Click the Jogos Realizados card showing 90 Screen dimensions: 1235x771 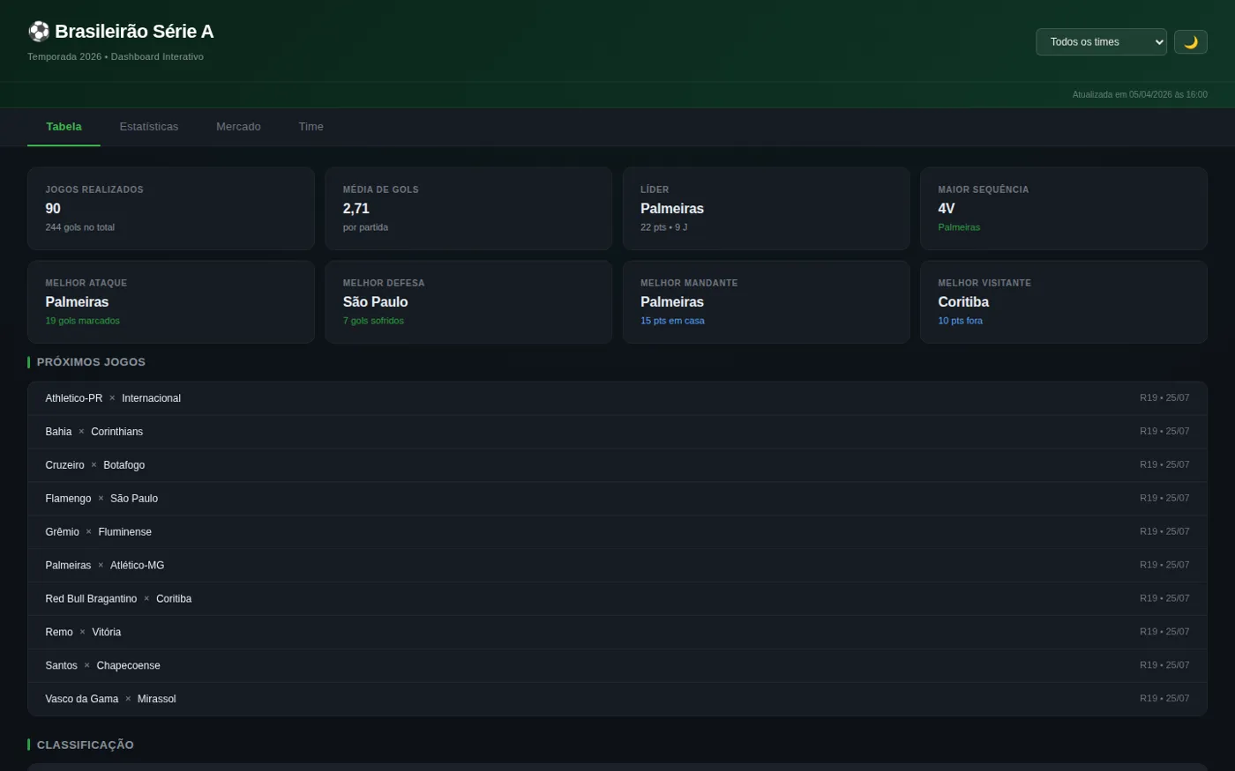point(171,209)
